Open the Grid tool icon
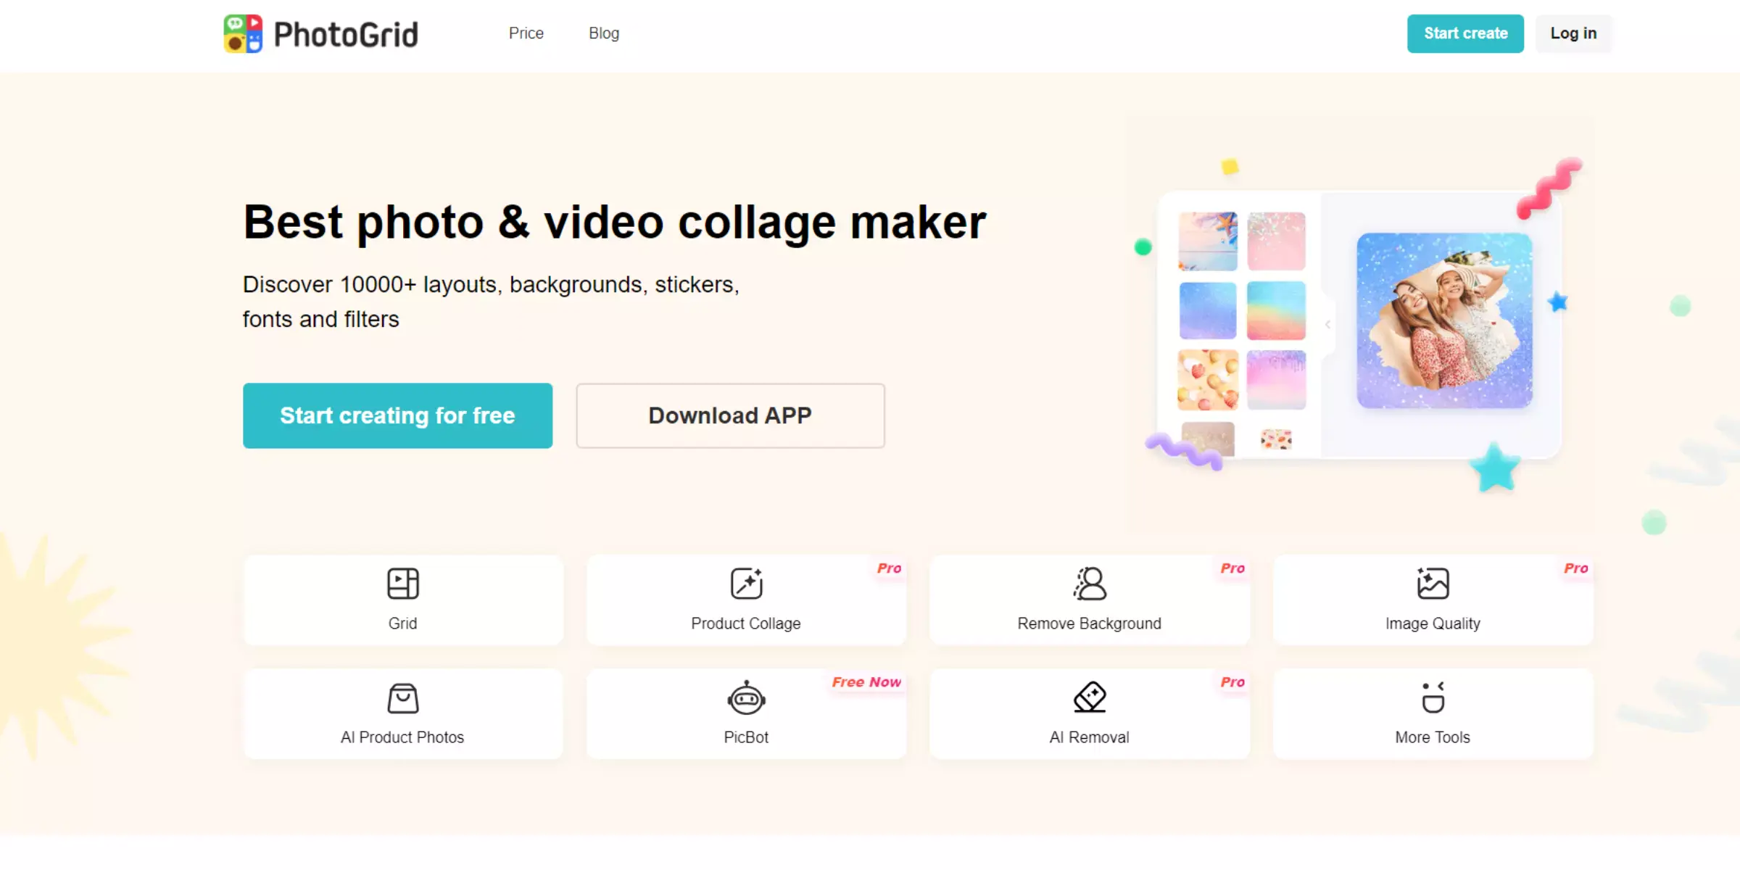1740x870 pixels. click(403, 584)
